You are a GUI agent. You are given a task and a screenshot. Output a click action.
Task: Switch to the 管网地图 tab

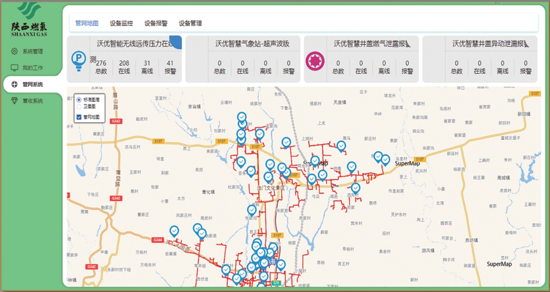(87, 23)
